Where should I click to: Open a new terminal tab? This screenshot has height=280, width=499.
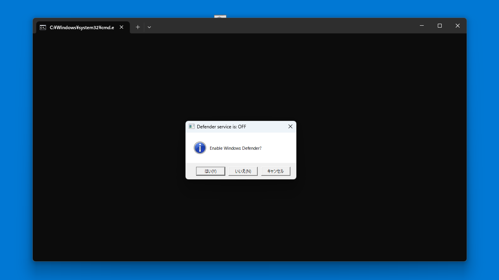coord(138,27)
